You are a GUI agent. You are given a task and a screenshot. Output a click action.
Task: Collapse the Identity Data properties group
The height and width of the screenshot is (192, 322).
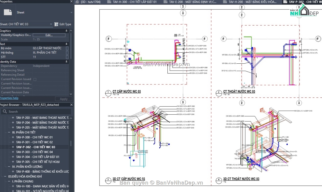(x=67, y=62)
